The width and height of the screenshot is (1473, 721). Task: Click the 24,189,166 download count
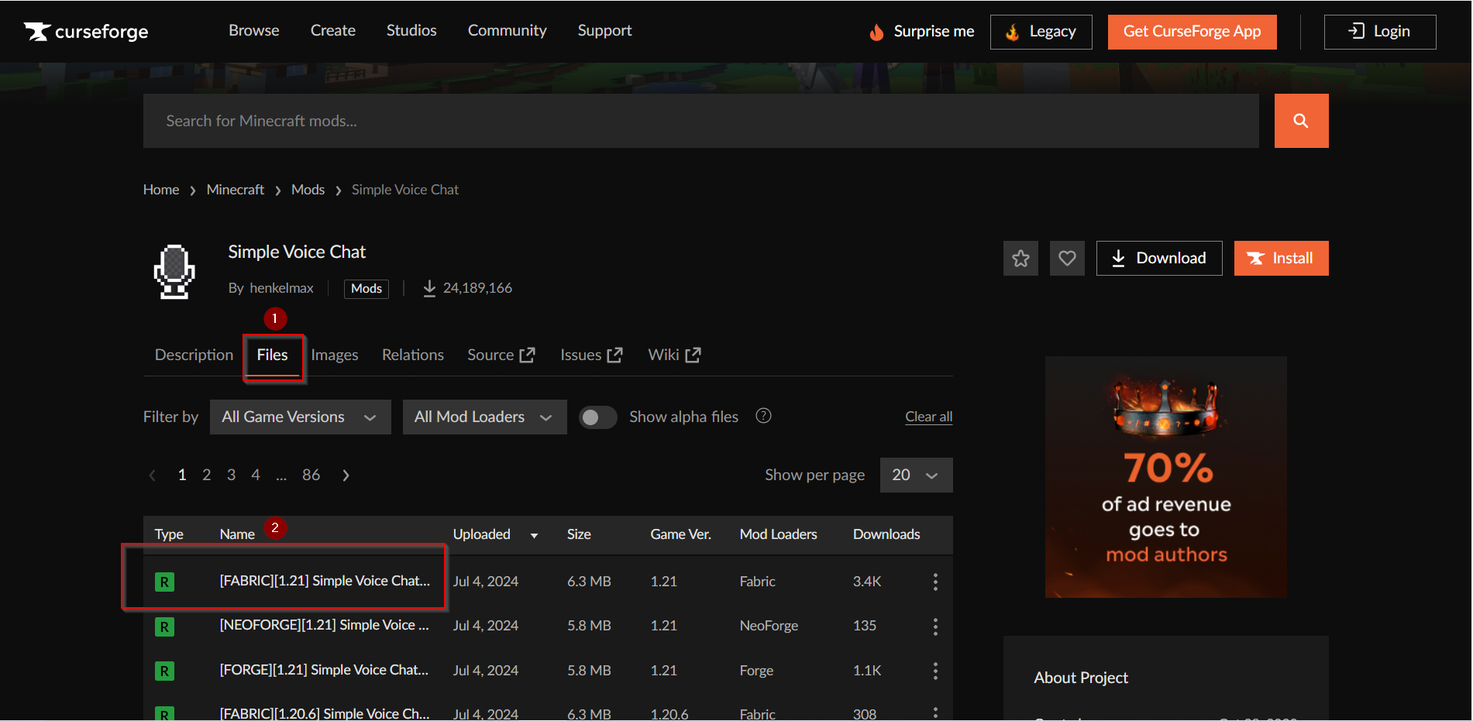click(468, 288)
